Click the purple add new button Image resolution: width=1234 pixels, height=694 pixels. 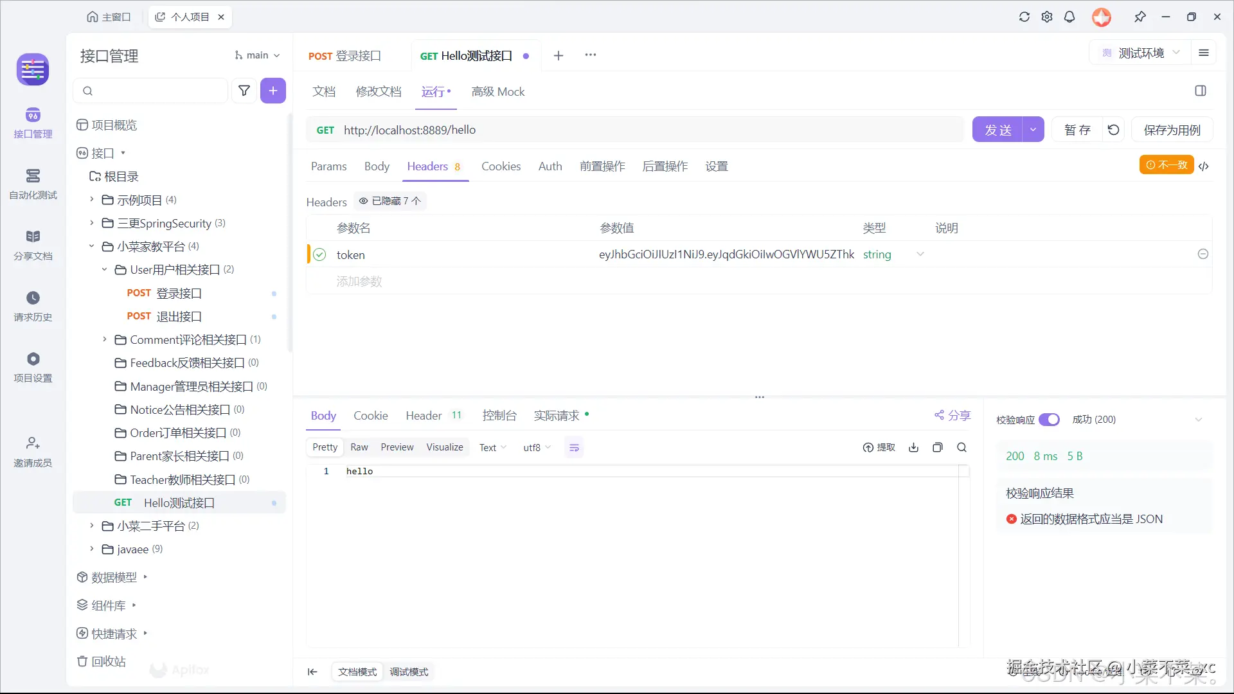(x=273, y=91)
